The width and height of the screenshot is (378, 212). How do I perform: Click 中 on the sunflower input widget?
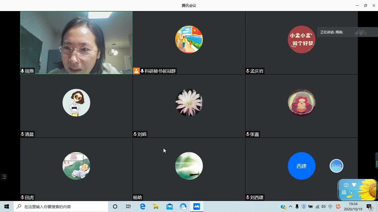pyautogui.click(x=346, y=185)
